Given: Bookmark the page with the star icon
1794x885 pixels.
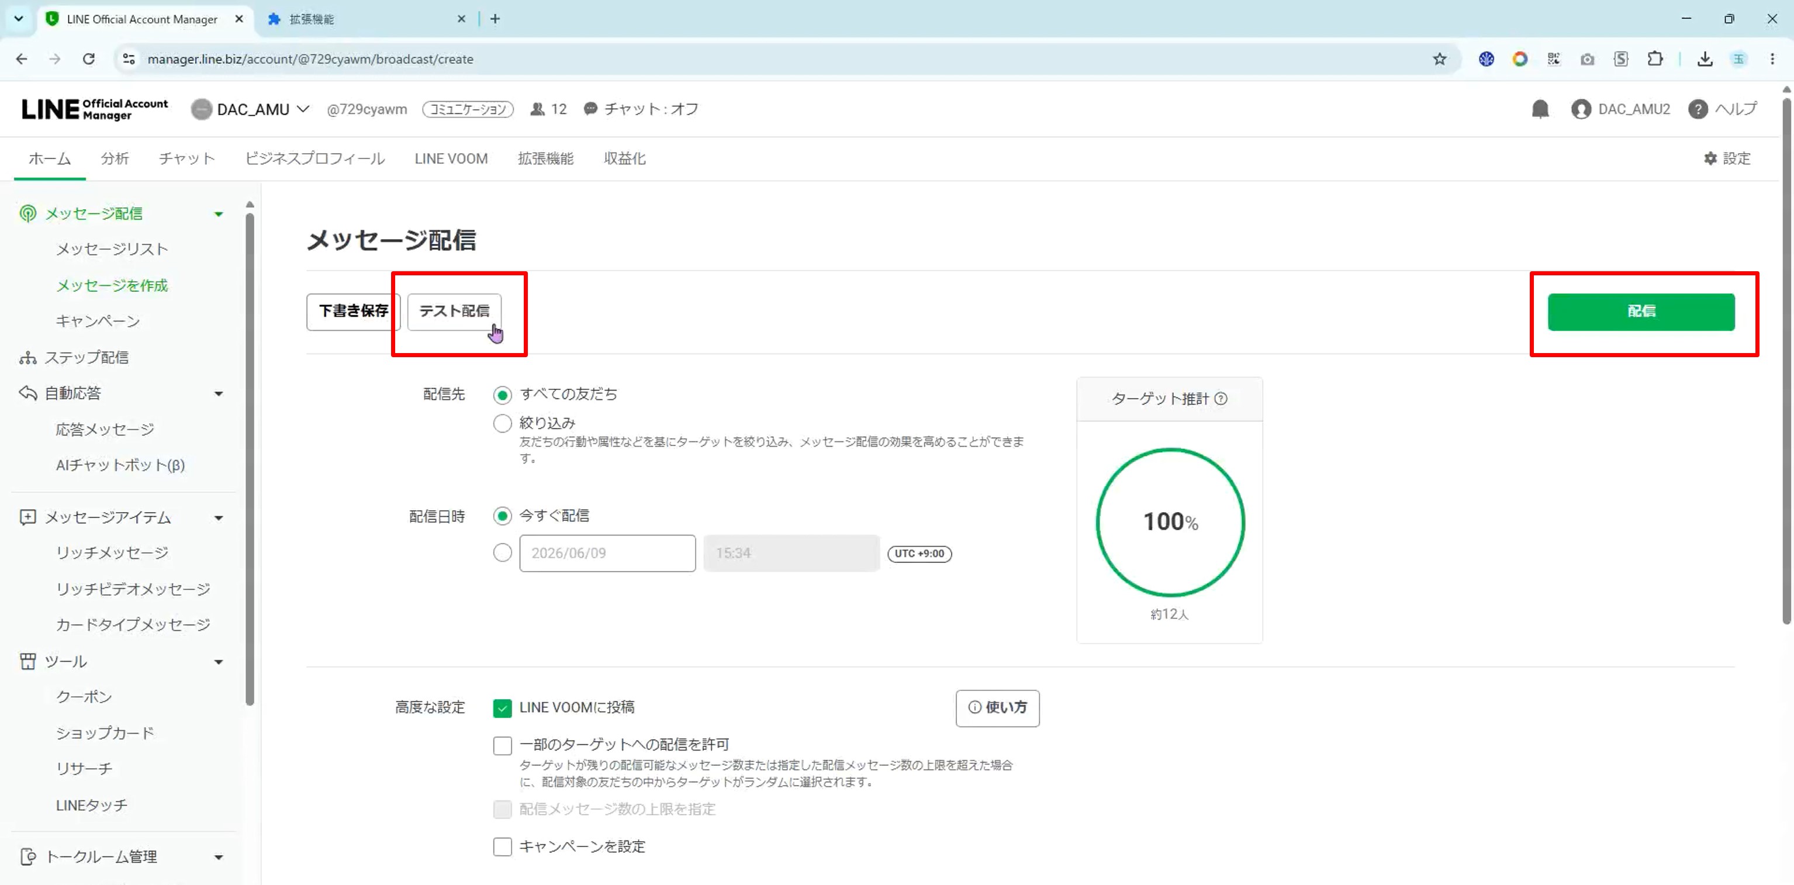Looking at the screenshot, I should (x=1440, y=59).
